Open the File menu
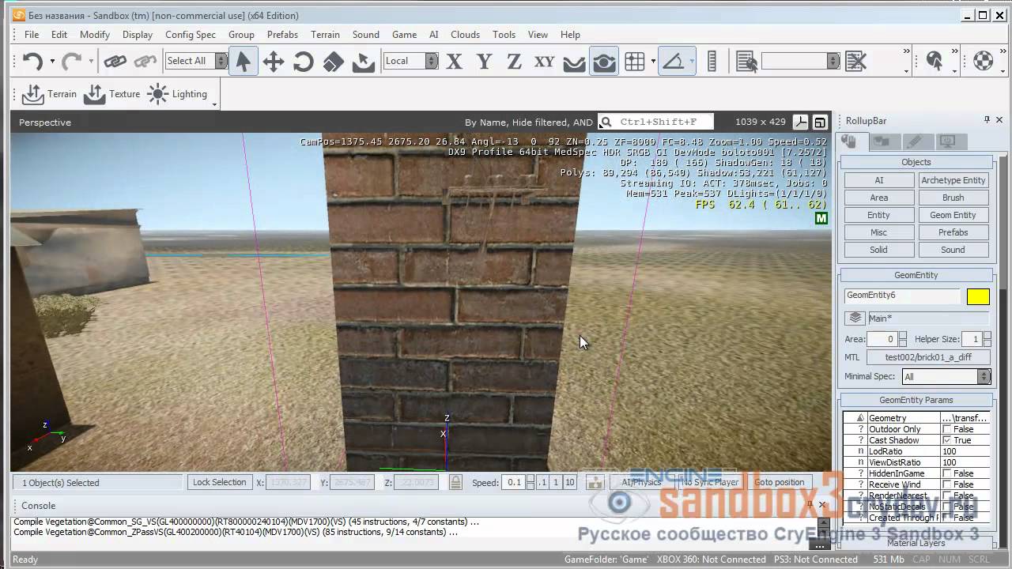The width and height of the screenshot is (1012, 569). 32,35
